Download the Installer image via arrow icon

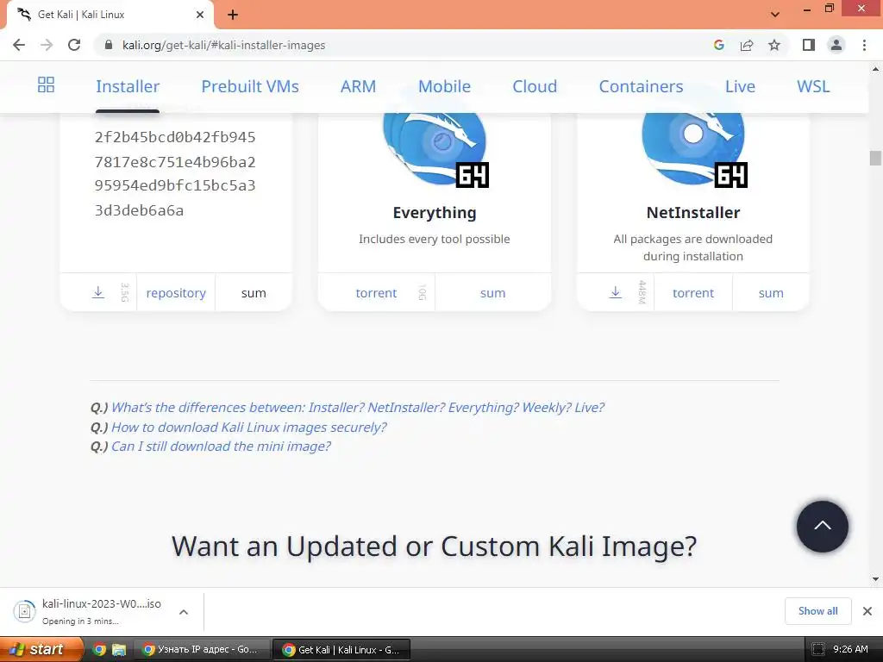[x=98, y=292]
